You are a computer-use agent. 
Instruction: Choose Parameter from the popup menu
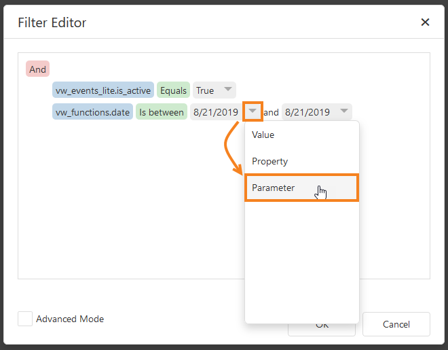(x=302, y=188)
